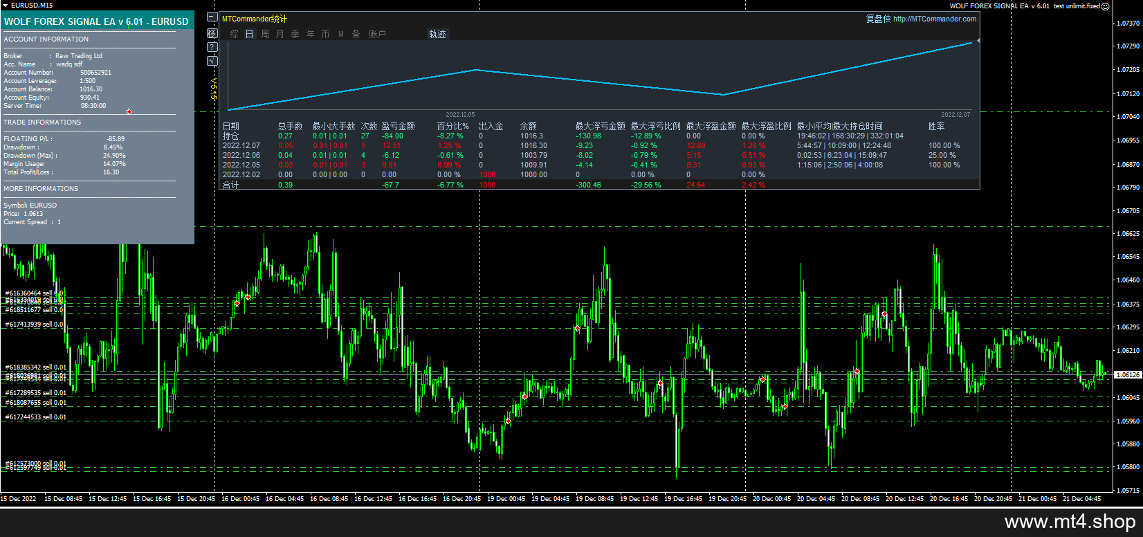Switch to the 账户 account tab
This screenshot has width=1143, height=537.
click(377, 34)
